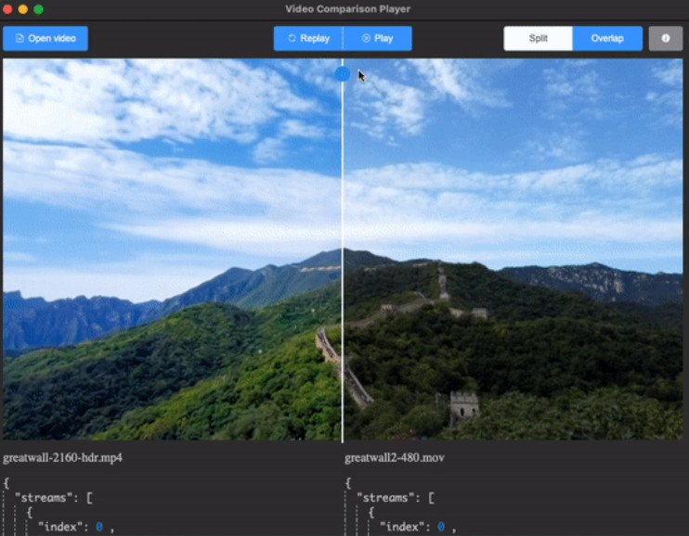Select the greatwall-2160-hdr.mp4 filename
This screenshot has height=536, width=689.
click(x=62, y=458)
